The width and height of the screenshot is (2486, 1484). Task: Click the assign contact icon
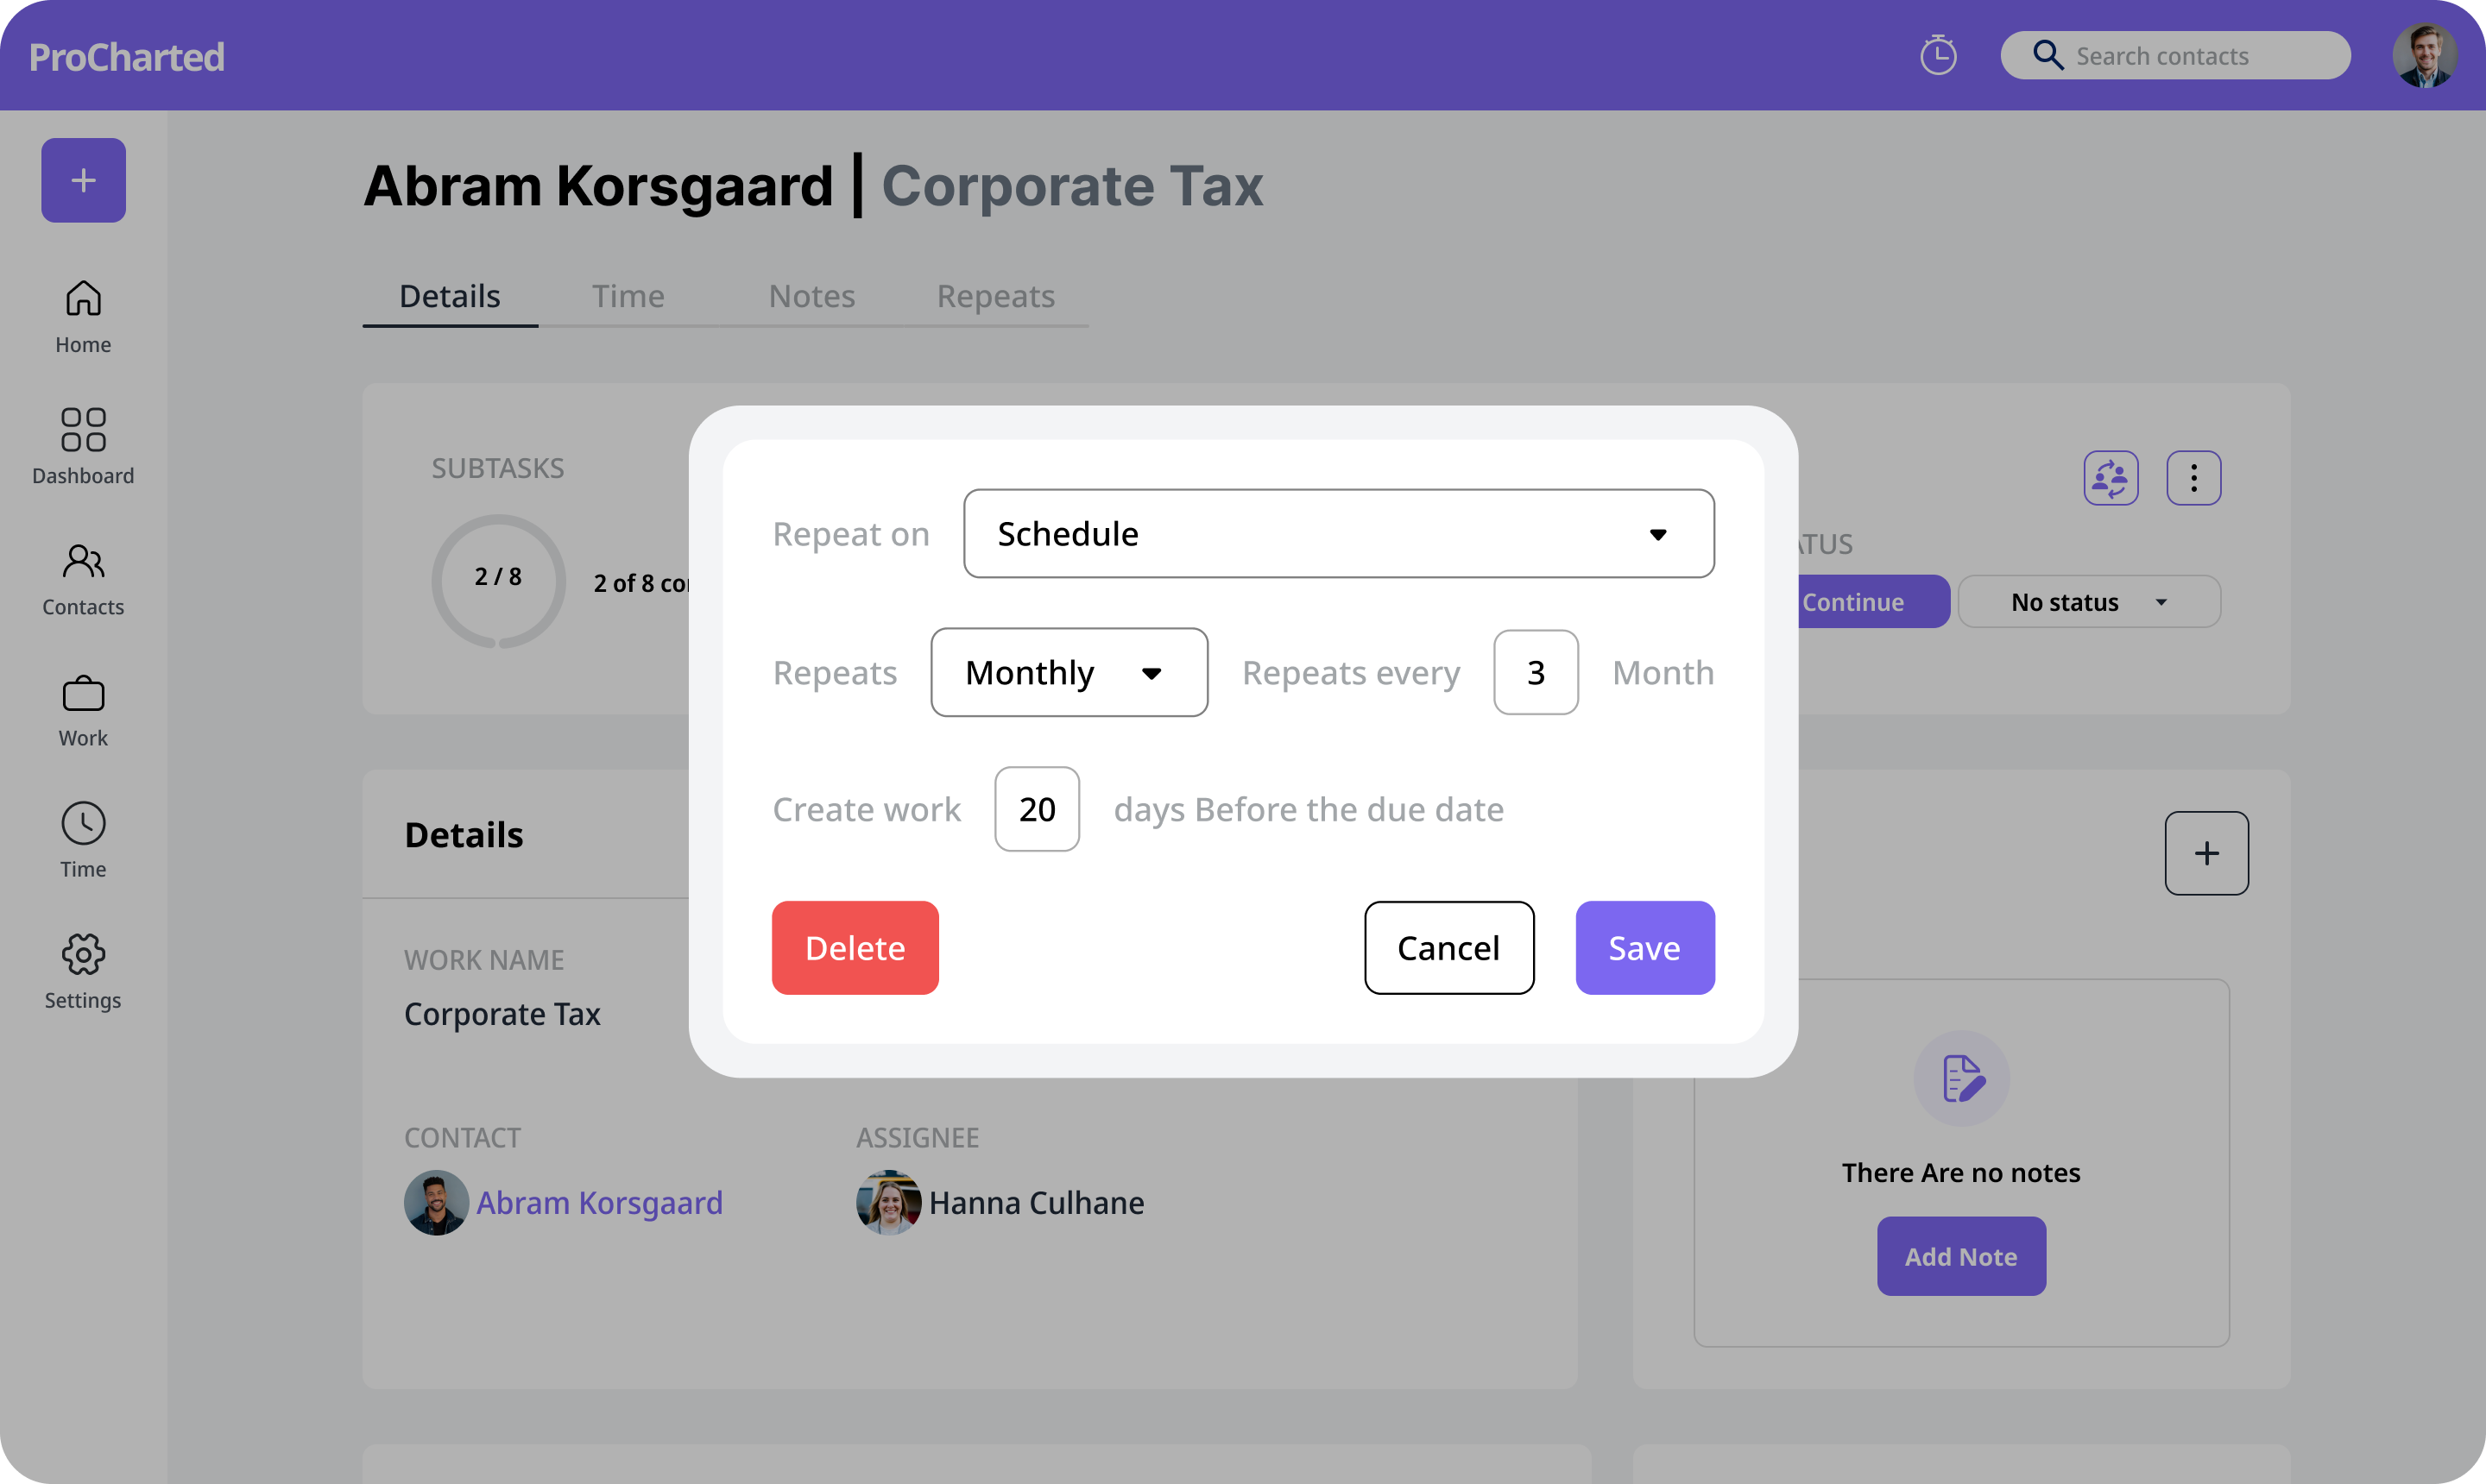(2111, 477)
